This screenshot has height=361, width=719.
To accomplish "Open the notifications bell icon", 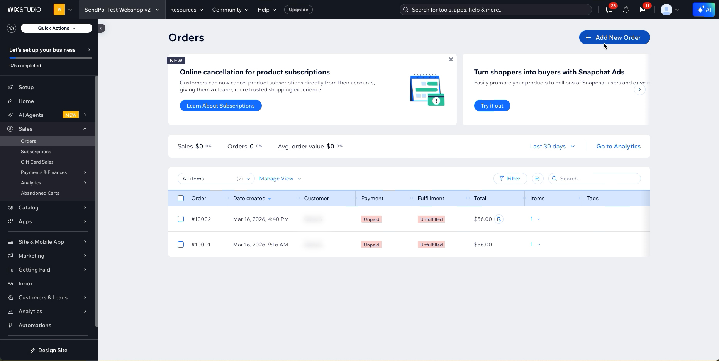I will 626,10.
